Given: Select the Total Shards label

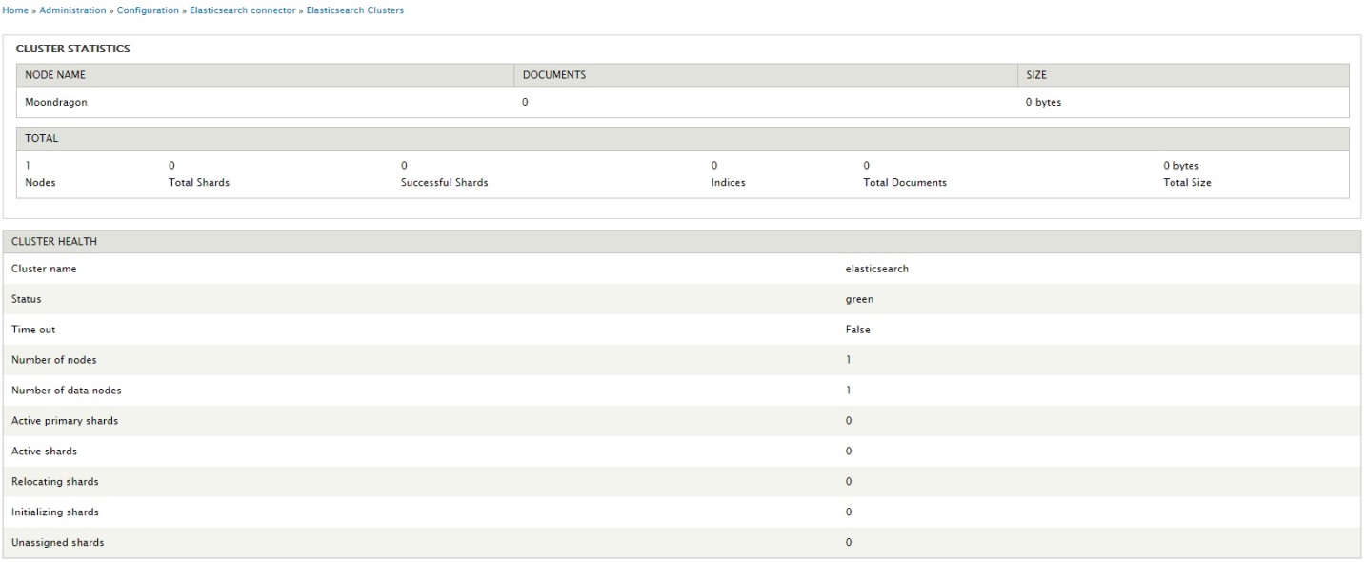Looking at the screenshot, I should coord(199,183).
